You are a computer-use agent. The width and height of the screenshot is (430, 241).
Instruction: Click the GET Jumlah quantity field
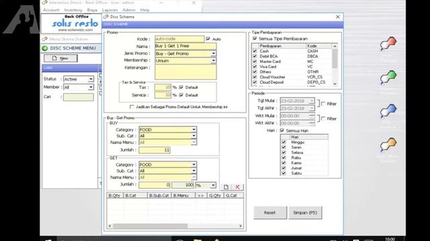(155, 185)
